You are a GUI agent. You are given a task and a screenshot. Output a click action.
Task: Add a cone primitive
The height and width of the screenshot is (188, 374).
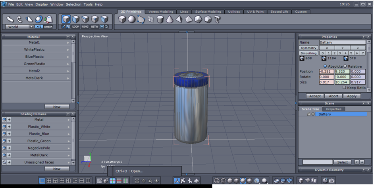point(170,19)
